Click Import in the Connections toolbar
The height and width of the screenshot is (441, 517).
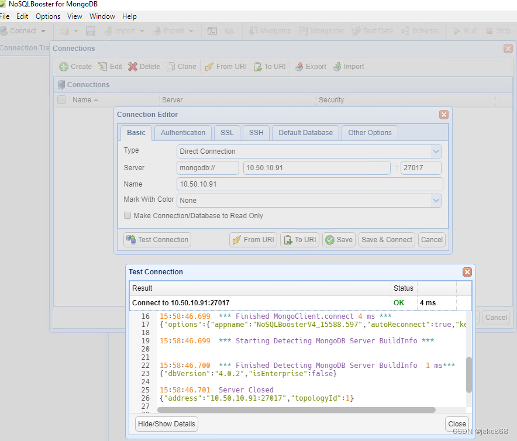pos(349,67)
